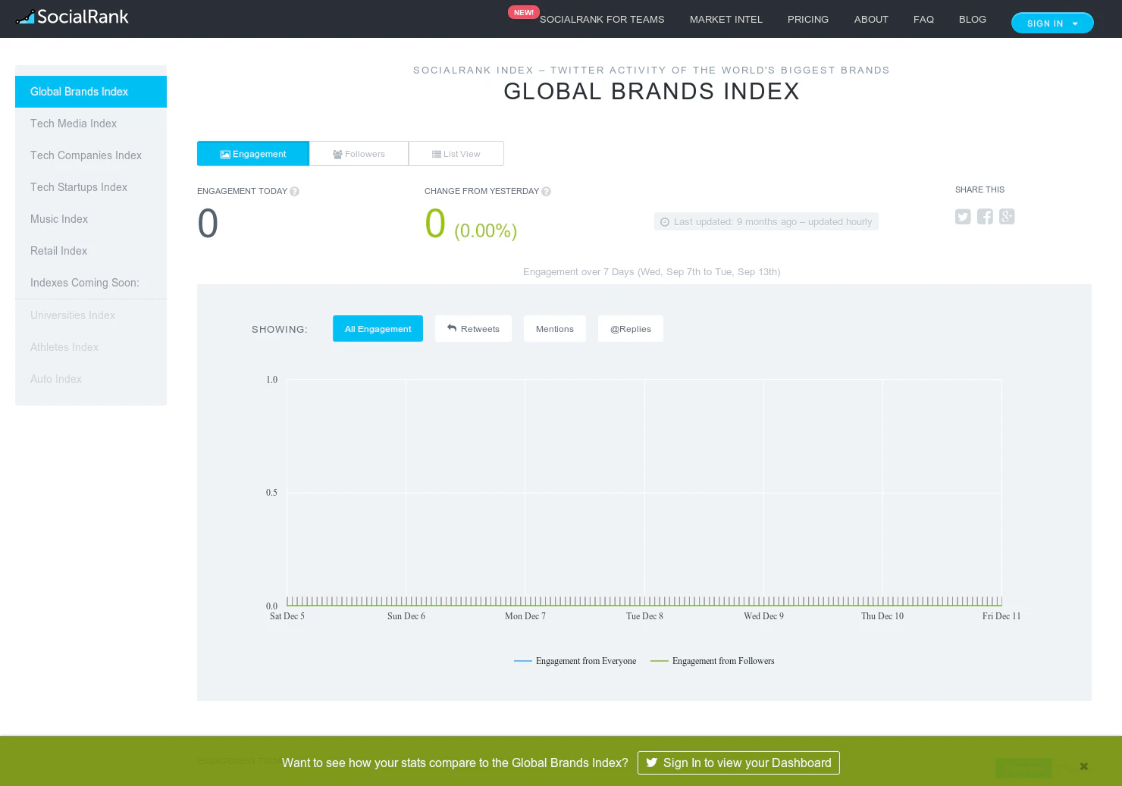1122x786 pixels.
Task: Switch to List View
Action: click(x=456, y=153)
